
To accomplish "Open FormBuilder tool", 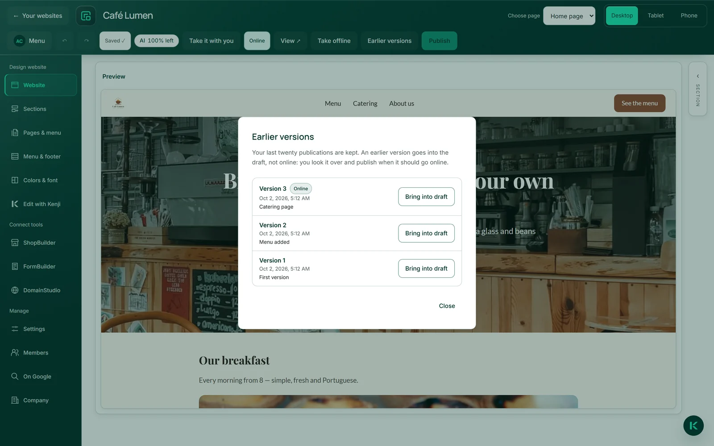I will click(x=41, y=266).
